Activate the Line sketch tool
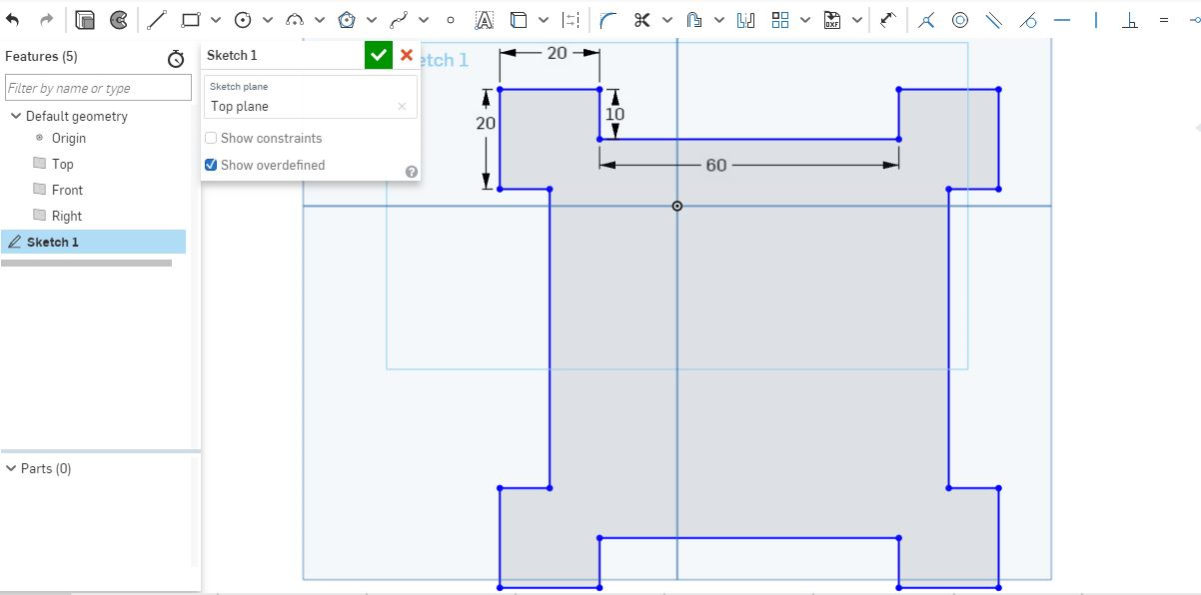The height and width of the screenshot is (595, 1201). pyautogui.click(x=157, y=20)
